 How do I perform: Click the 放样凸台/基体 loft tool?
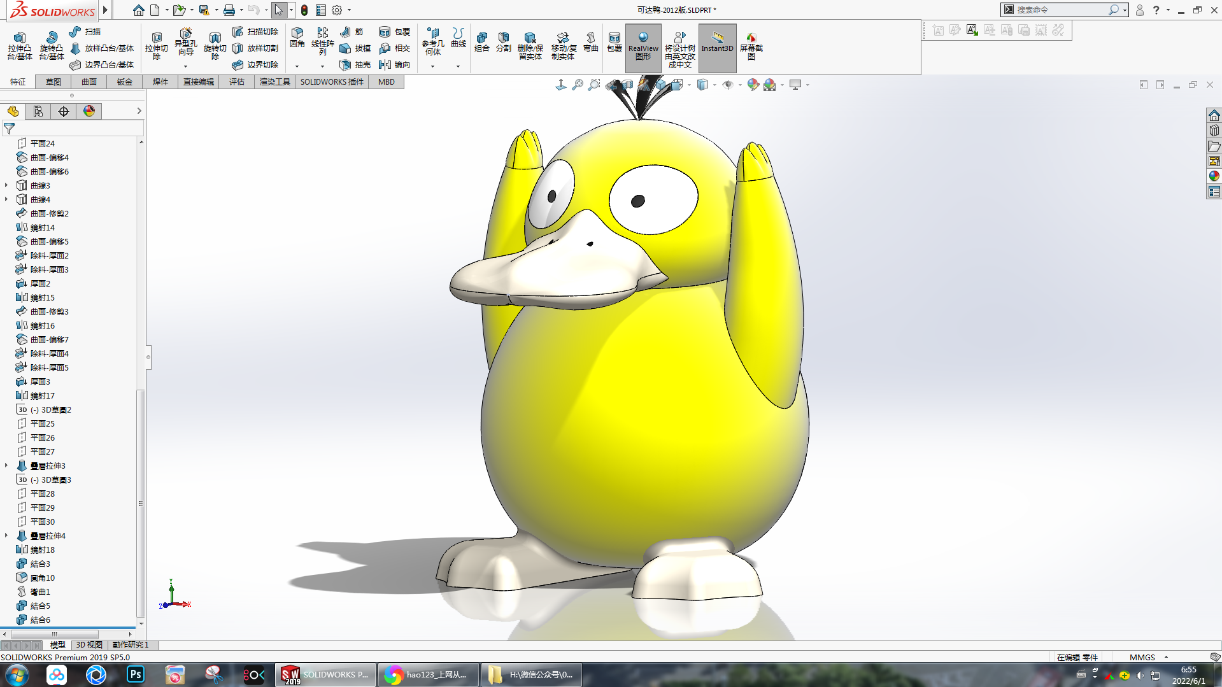pyautogui.click(x=102, y=48)
